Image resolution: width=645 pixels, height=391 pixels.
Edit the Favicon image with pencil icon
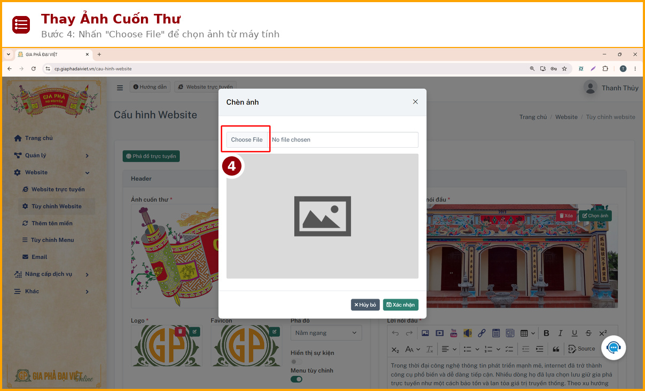tap(274, 331)
